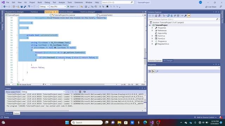The height and width of the screenshot is (126, 225).
Task: Click the Bookmark icon in the toolbar
Action: pyautogui.click(x=107, y=7)
